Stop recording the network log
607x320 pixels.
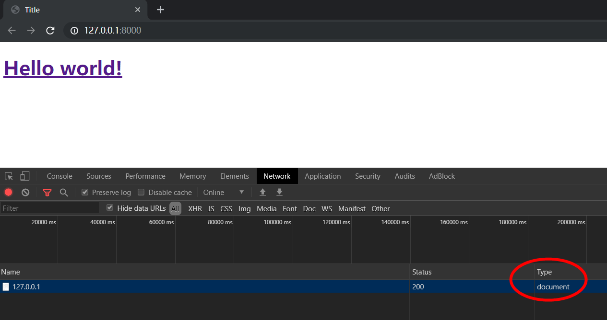8,193
